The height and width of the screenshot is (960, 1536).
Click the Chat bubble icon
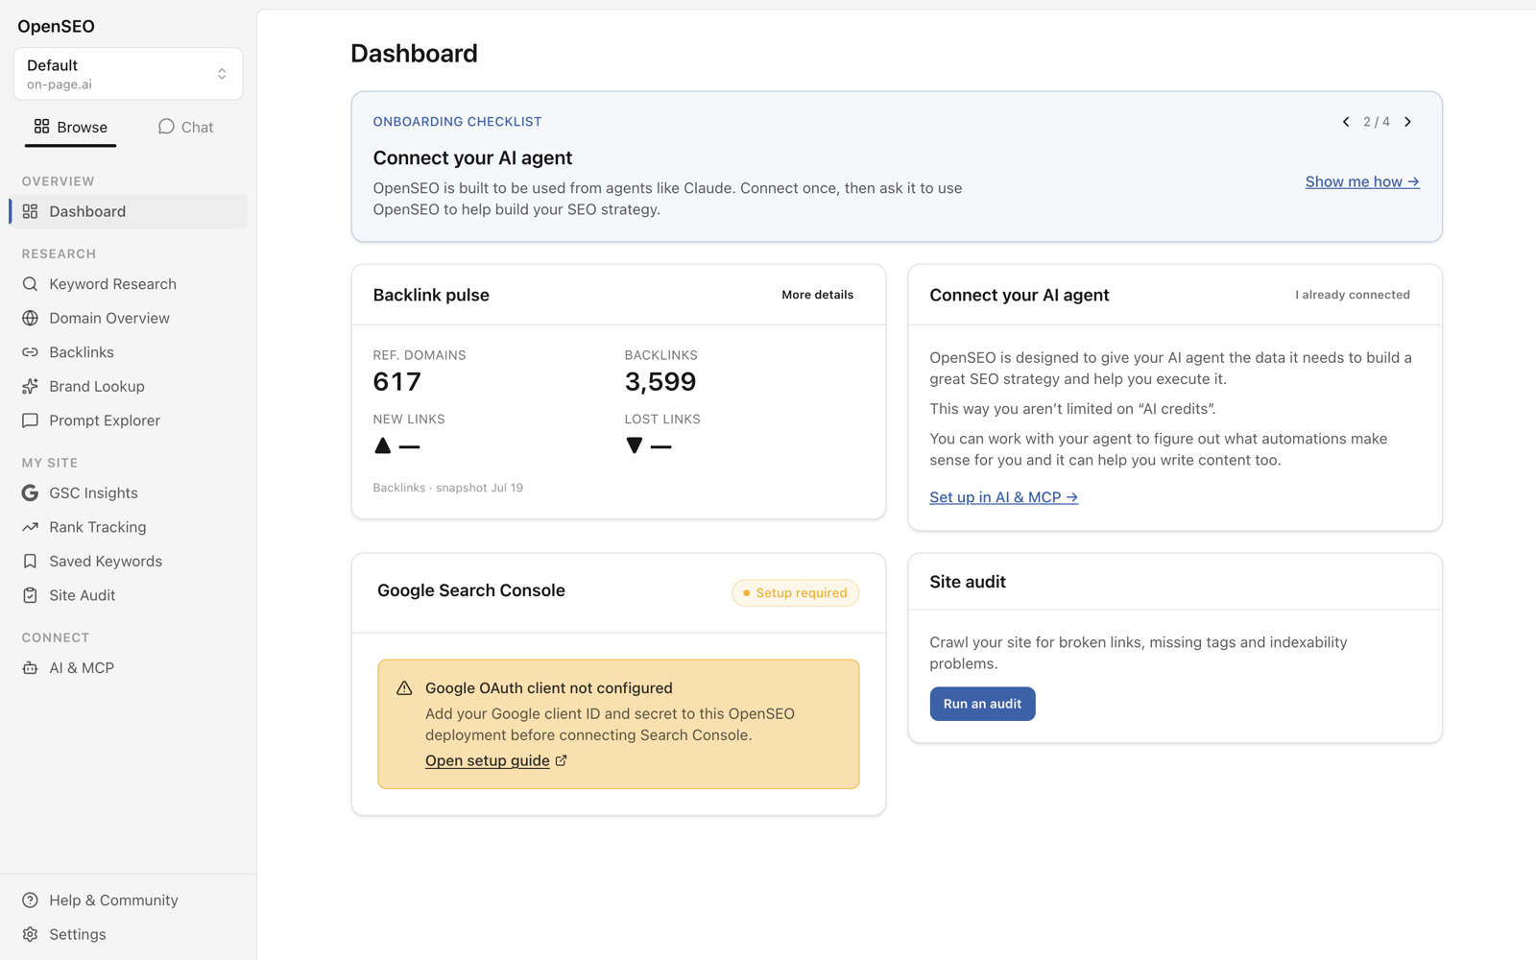(x=166, y=127)
